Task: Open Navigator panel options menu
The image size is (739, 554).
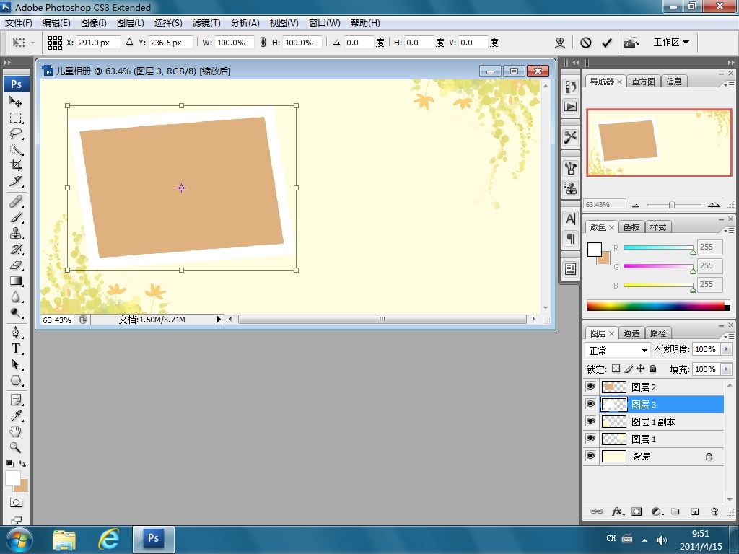Action: pos(729,85)
